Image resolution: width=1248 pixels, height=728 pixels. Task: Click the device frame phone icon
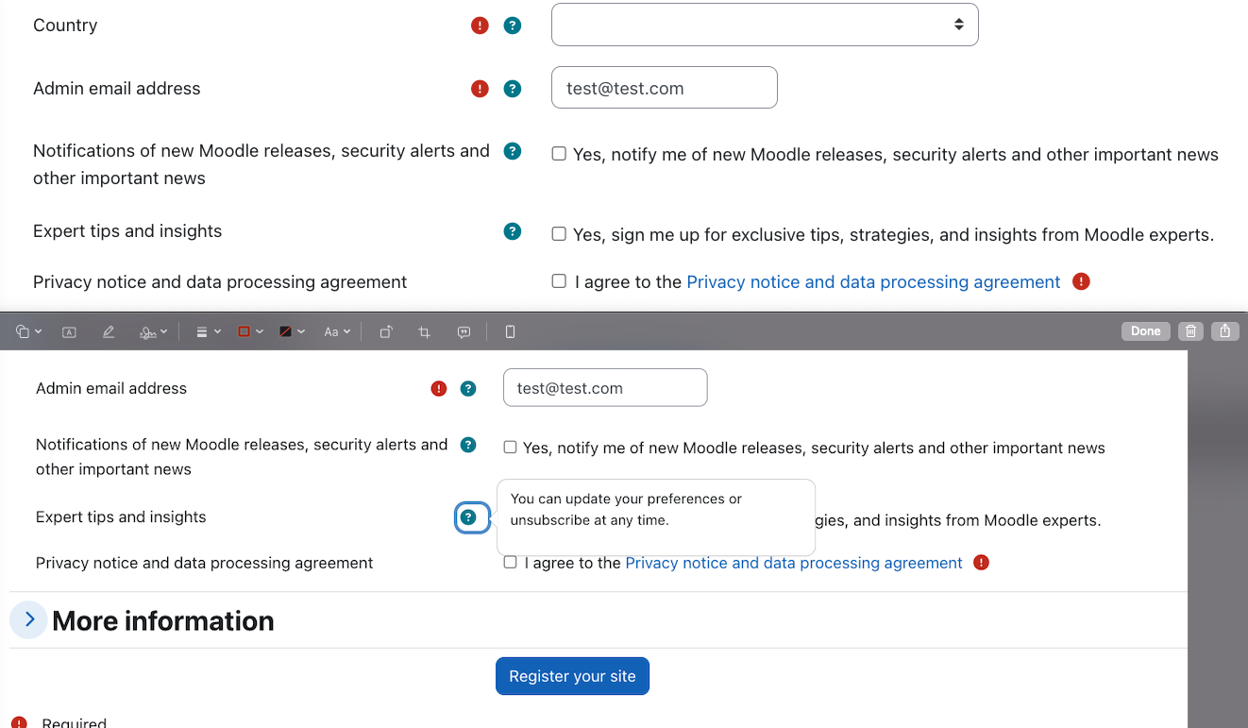coord(510,331)
